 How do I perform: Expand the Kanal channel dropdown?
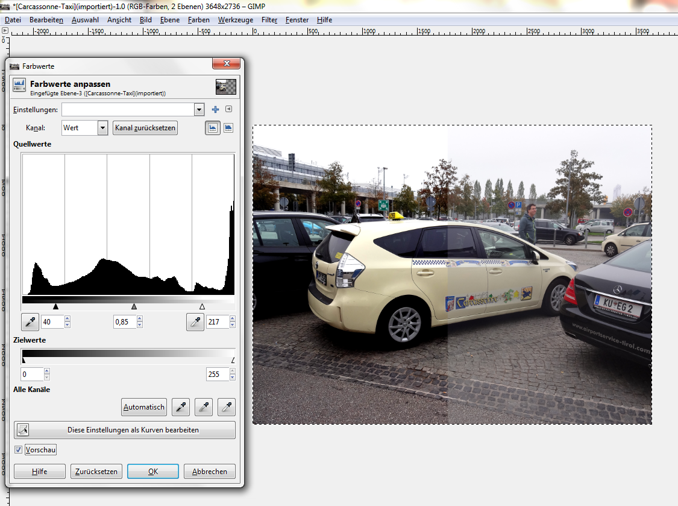tap(102, 128)
